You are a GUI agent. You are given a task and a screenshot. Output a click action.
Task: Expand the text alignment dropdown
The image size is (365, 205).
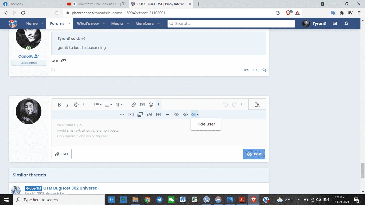tap(108, 105)
